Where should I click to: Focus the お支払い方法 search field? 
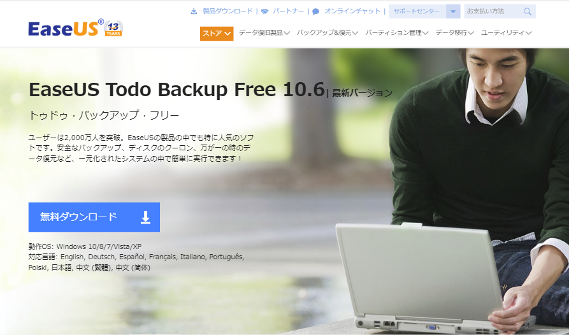point(494,11)
